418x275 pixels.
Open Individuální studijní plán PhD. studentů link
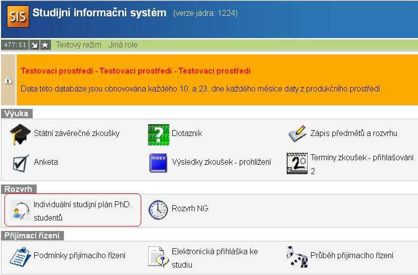tap(83, 211)
